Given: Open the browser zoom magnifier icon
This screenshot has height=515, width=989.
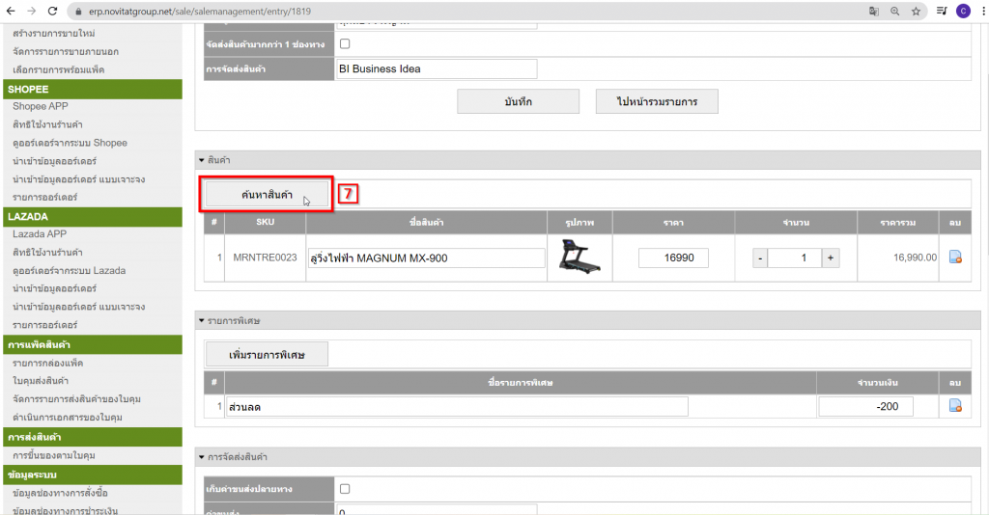Looking at the screenshot, I should [x=894, y=11].
